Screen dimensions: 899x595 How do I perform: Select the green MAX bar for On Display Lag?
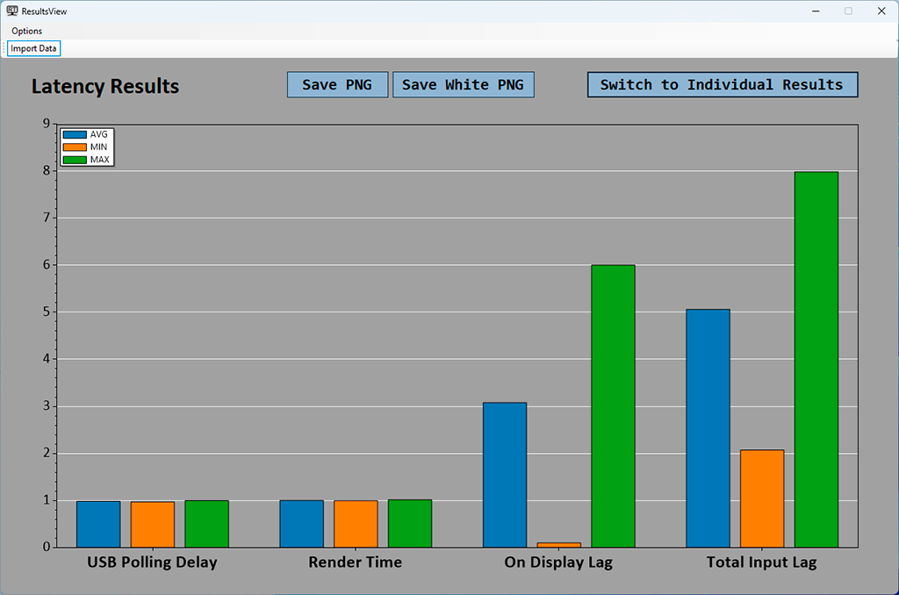[x=613, y=406]
